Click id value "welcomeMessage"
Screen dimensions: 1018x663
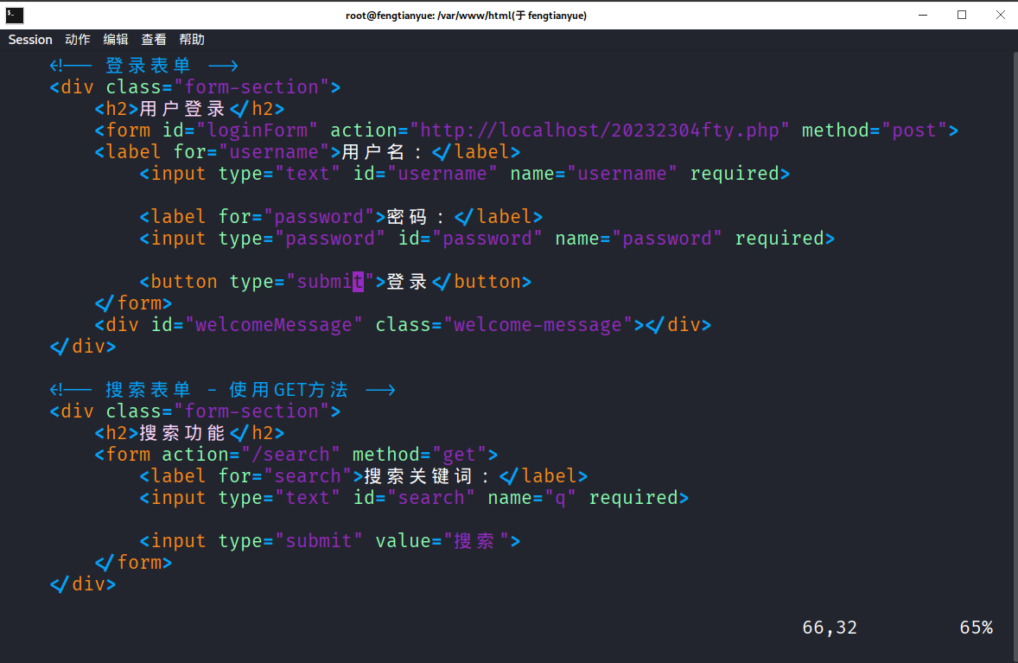click(274, 325)
